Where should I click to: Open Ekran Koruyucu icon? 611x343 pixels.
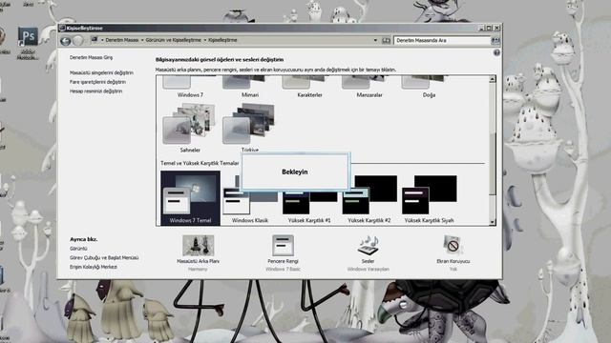[453, 246]
